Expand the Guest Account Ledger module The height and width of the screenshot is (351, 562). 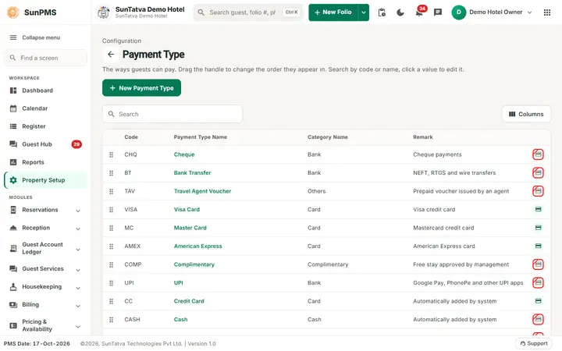point(78,250)
